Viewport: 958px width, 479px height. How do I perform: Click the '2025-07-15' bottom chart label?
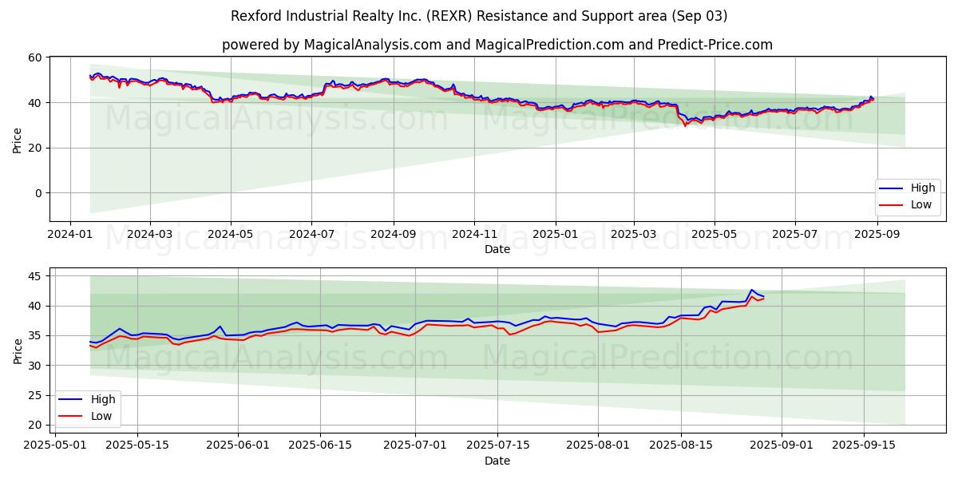[497, 445]
